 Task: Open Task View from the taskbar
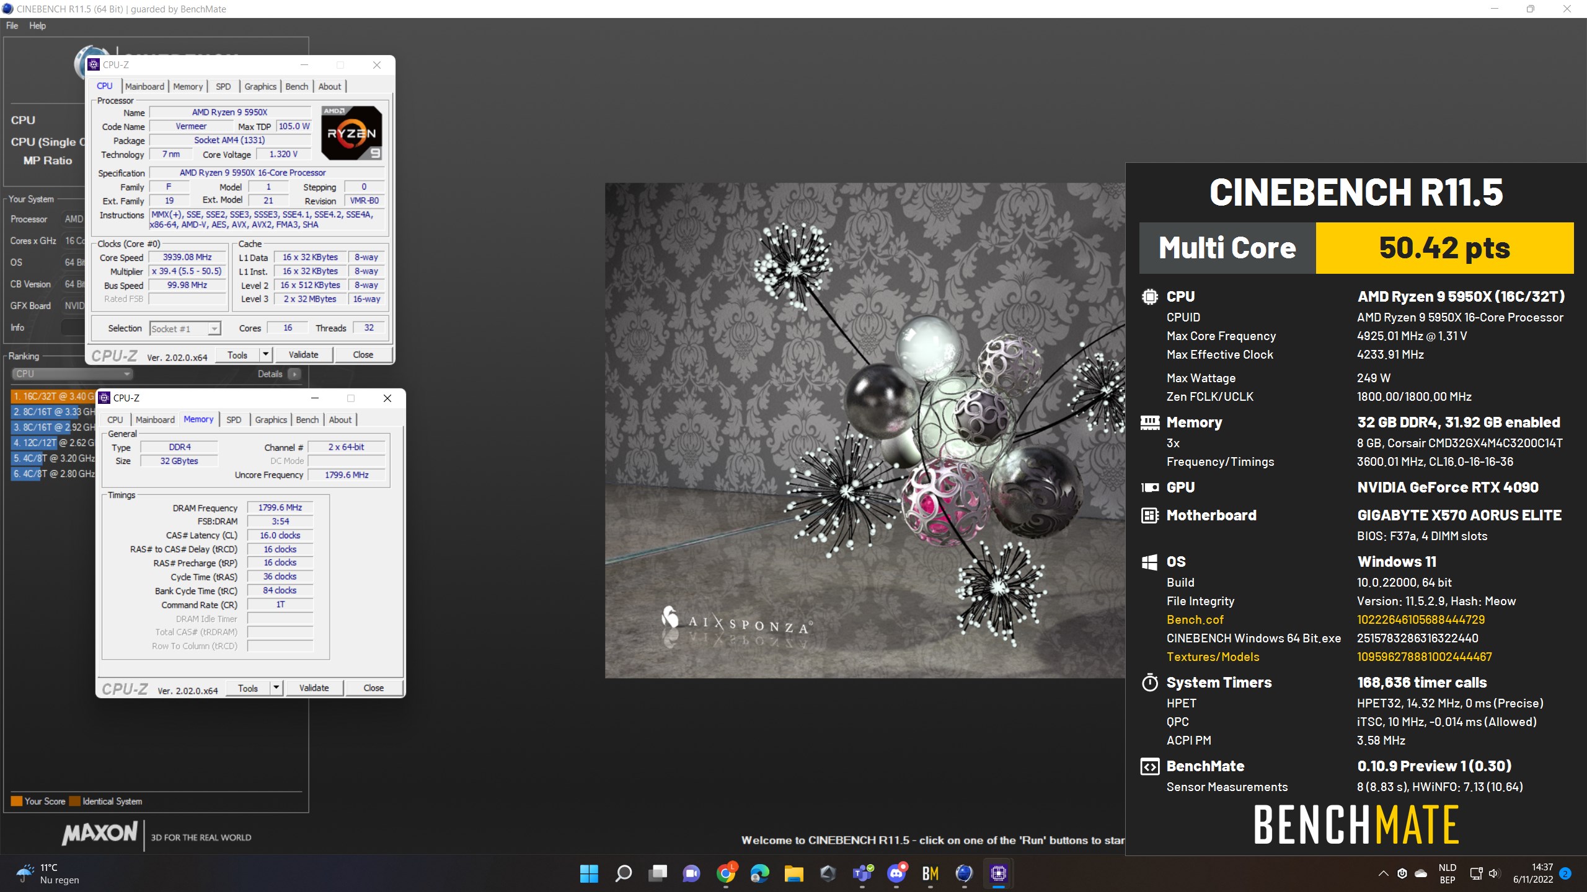click(657, 873)
